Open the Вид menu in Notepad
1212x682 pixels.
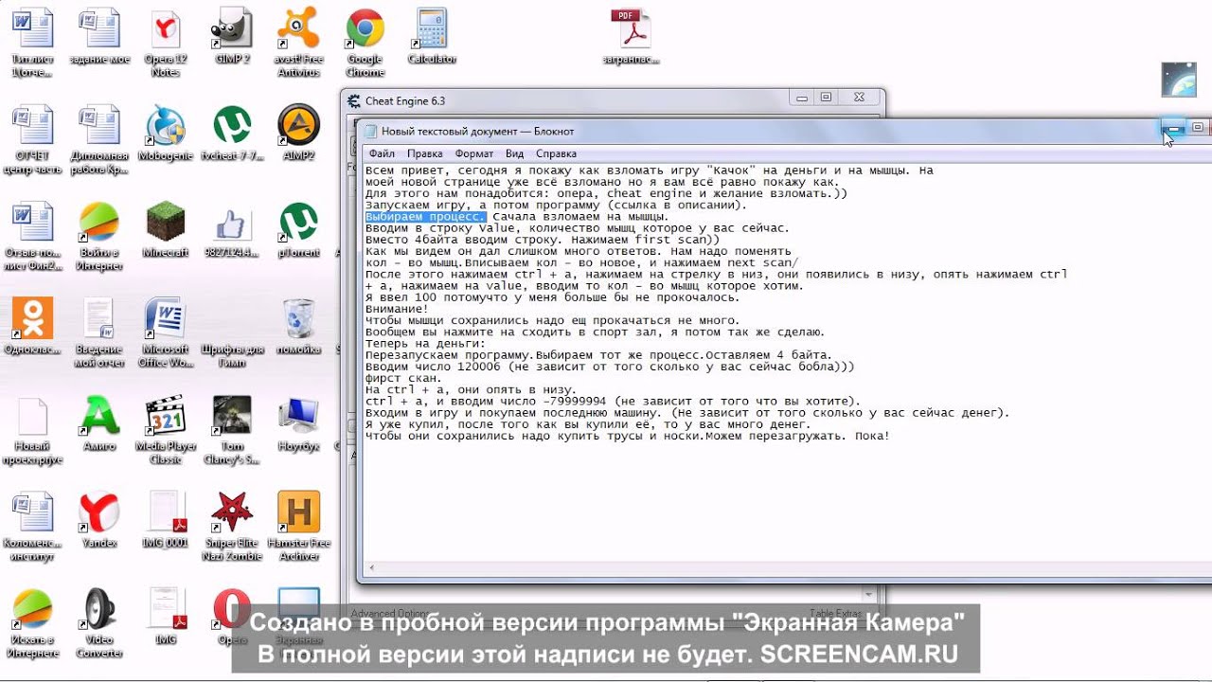514,153
